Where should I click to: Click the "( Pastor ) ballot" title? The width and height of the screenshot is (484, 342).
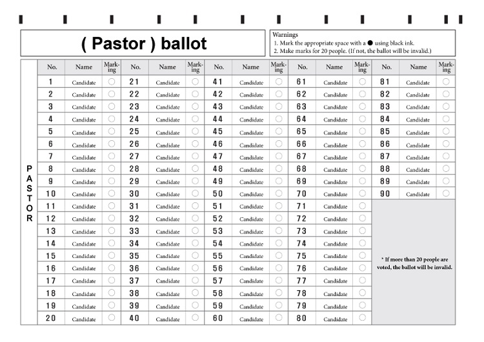coord(145,44)
